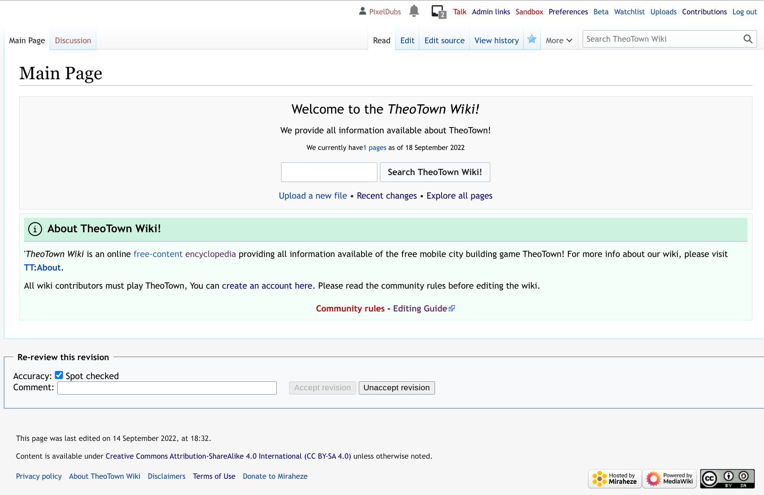The height and width of the screenshot is (495, 764).
Task: Open the free-content link
Action: coord(158,254)
